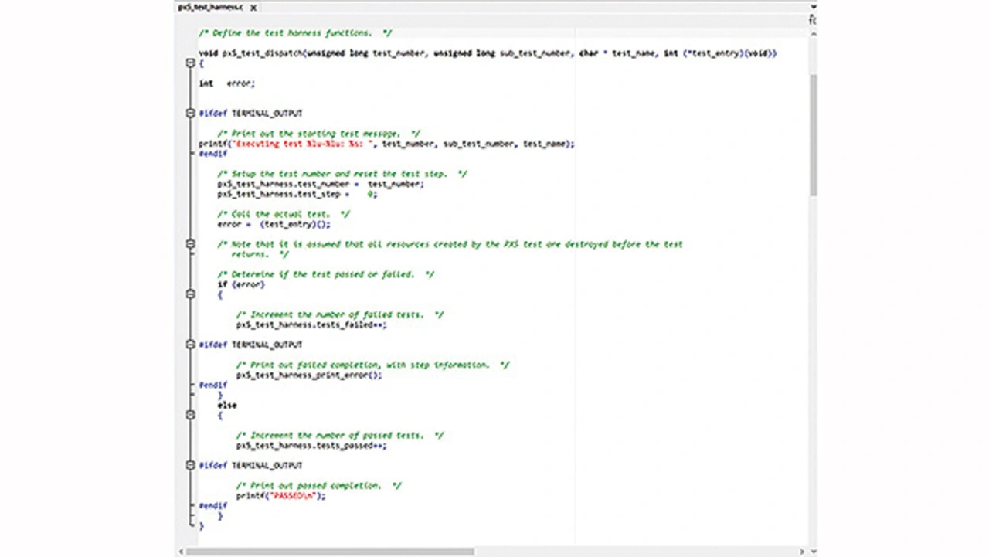The height and width of the screenshot is (557, 989).
Task: Collapse the px5_test_dispatch function body fold
Action: pos(191,63)
